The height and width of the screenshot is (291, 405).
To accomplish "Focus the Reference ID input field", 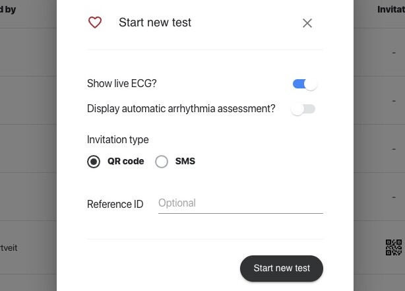I will tap(240, 203).
